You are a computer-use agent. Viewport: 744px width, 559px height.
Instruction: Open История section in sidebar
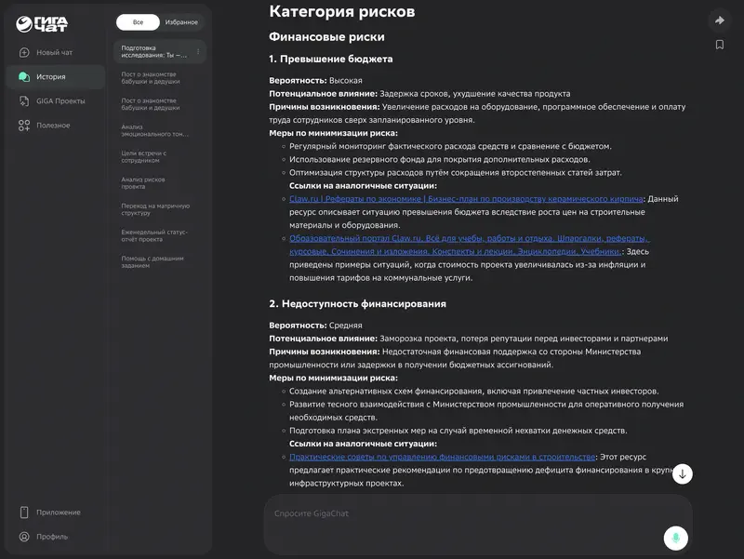56,78
